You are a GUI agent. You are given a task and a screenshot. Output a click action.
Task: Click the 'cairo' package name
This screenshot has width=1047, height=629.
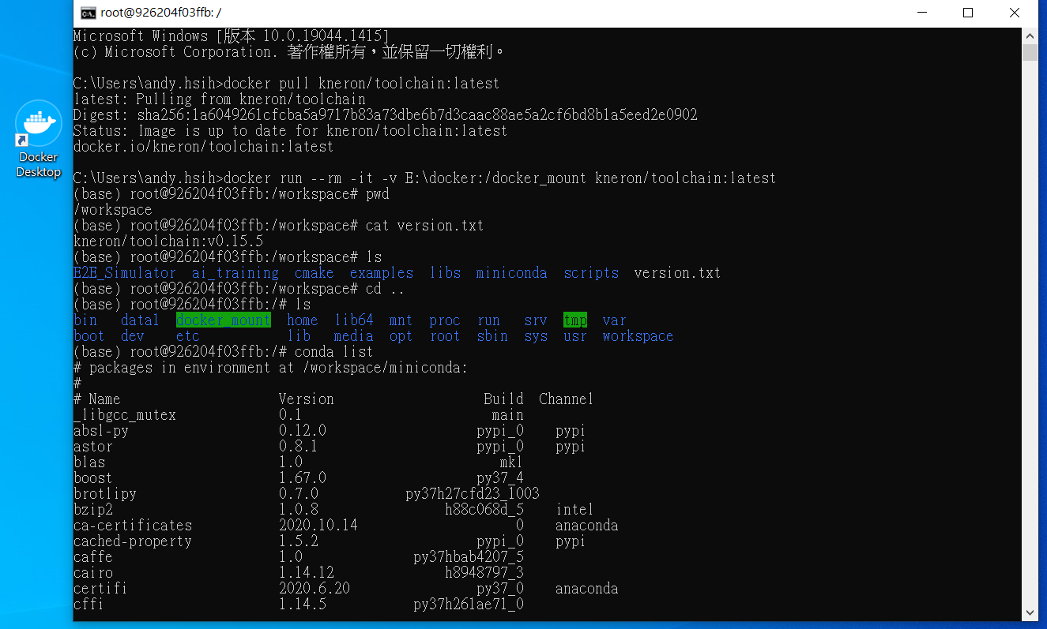pyautogui.click(x=93, y=572)
